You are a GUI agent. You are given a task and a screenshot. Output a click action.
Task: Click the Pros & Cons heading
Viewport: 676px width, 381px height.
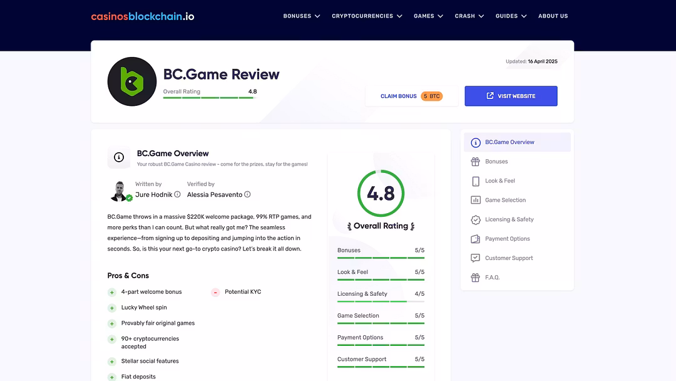point(128,276)
